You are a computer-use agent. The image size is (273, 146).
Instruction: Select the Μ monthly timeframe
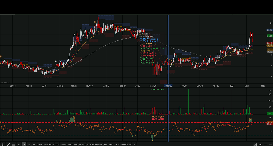pos(34,144)
